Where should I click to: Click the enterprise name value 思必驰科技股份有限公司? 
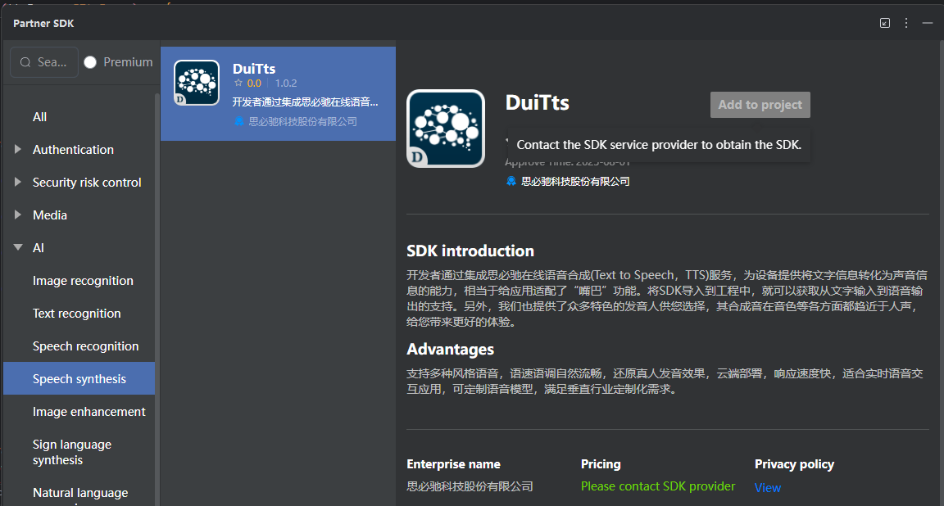coord(470,486)
